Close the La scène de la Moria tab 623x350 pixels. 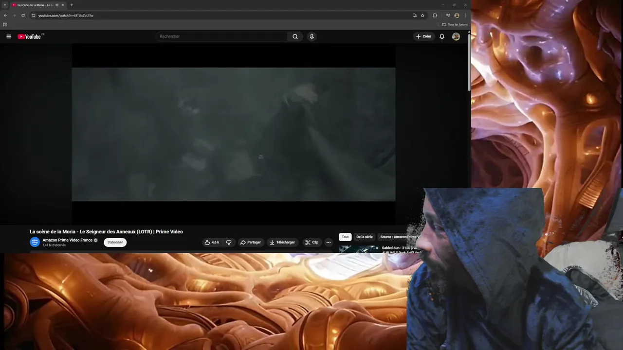(x=63, y=5)
